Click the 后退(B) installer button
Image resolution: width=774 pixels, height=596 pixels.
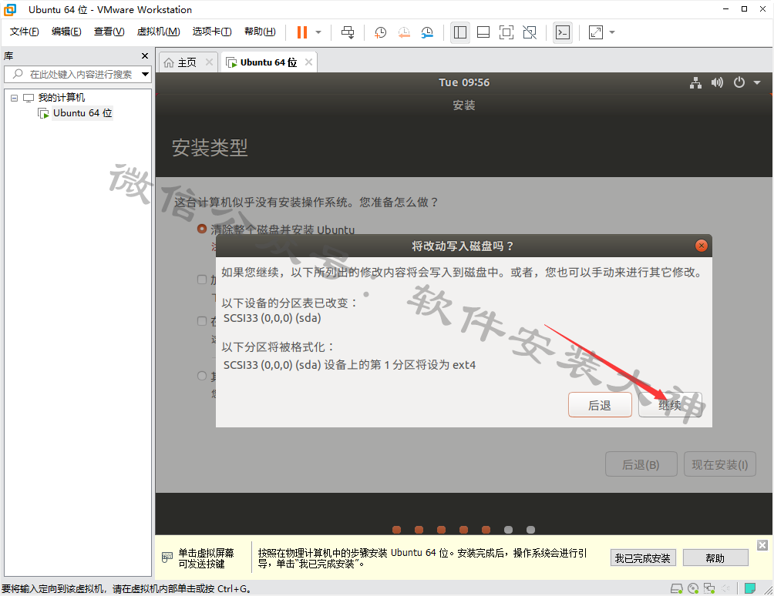tap(641, 464)
